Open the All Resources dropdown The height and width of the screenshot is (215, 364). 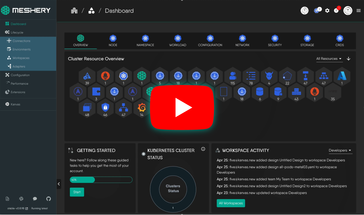(329, 59)
